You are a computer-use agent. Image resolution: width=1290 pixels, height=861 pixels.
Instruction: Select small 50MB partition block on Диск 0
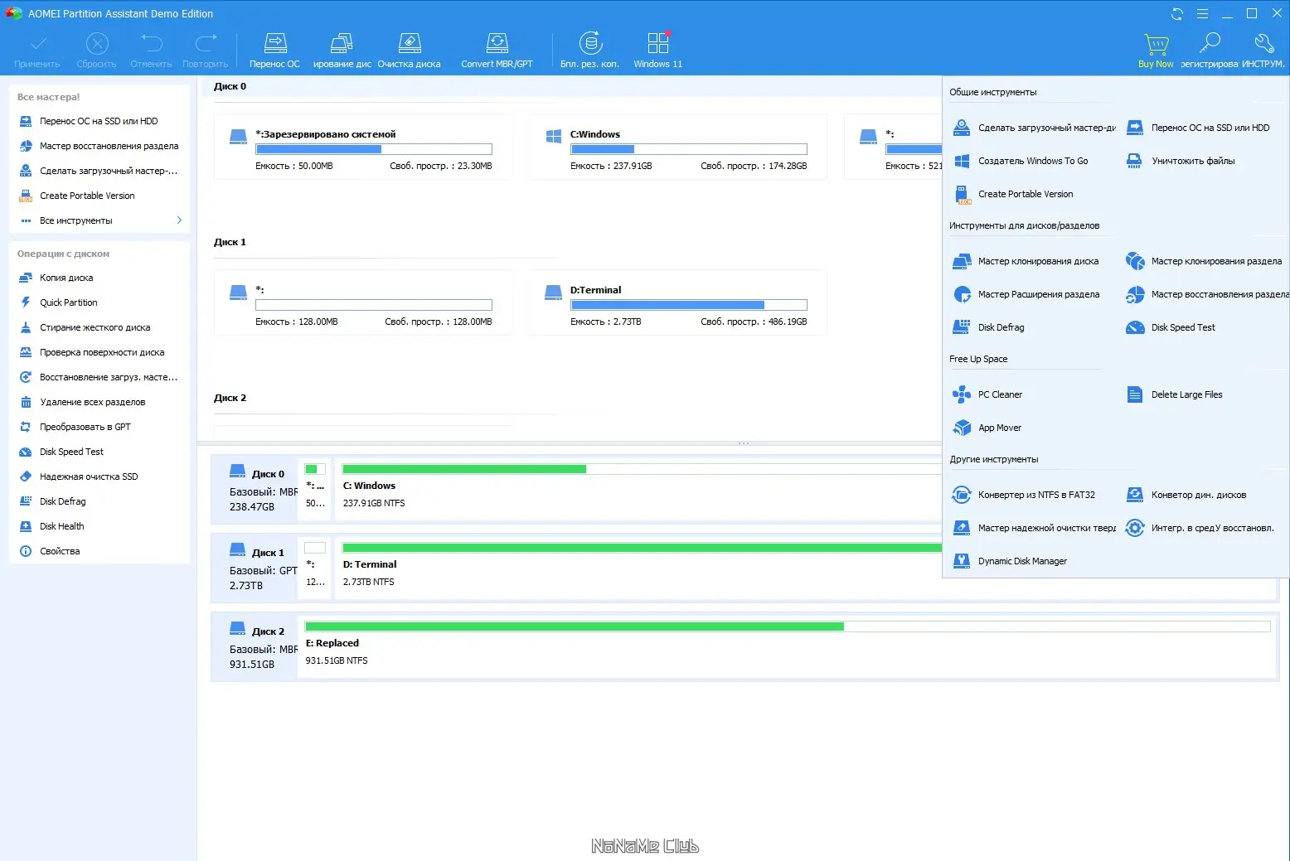(315, 490)
